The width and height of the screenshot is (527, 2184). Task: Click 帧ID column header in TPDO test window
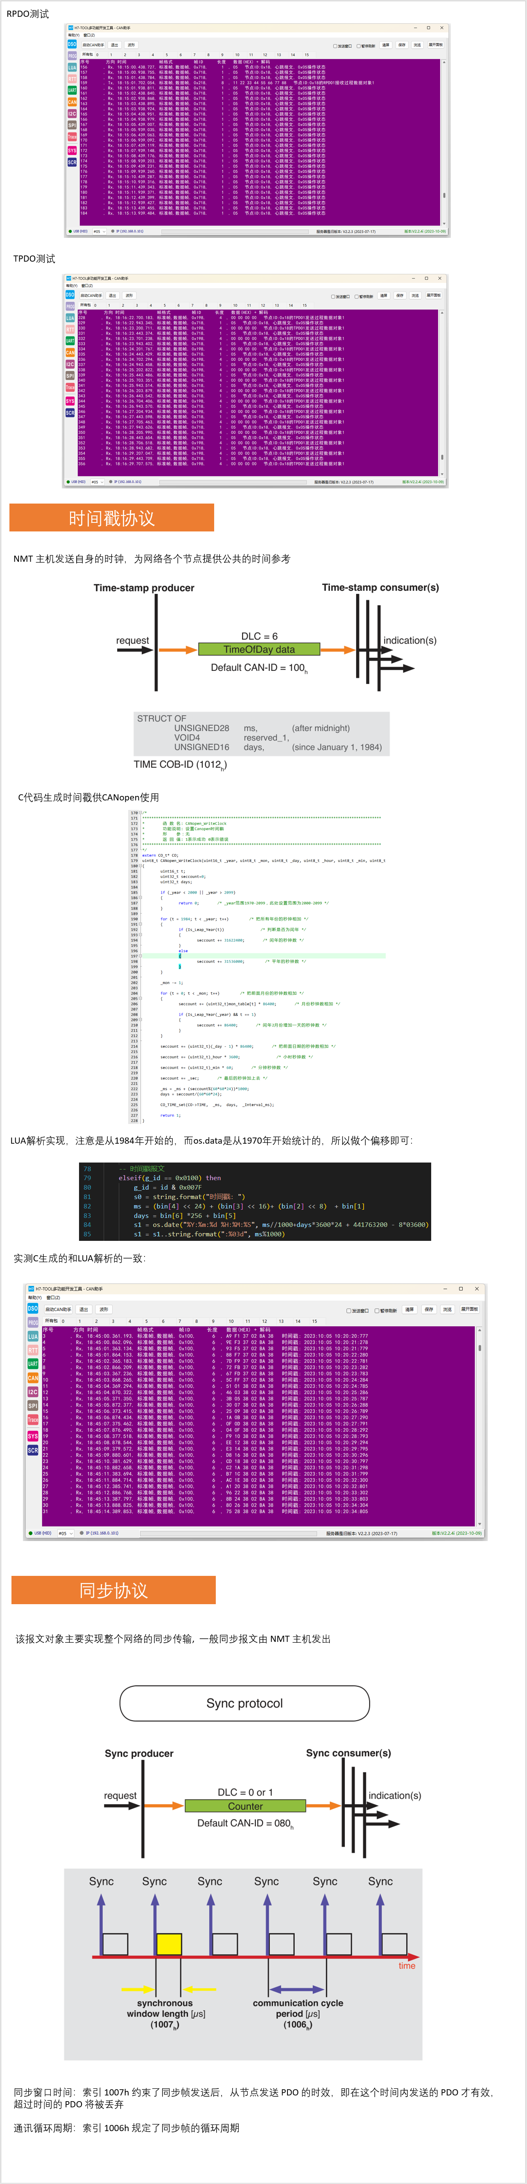[x=196, y=312]
